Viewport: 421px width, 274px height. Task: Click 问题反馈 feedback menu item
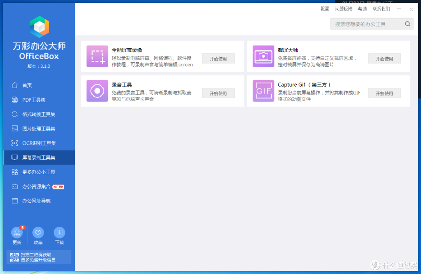pos(343,9)
